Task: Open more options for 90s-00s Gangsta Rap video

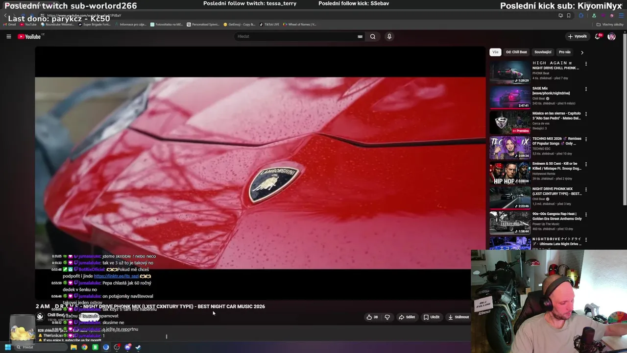Action: (x=586, y=215)
